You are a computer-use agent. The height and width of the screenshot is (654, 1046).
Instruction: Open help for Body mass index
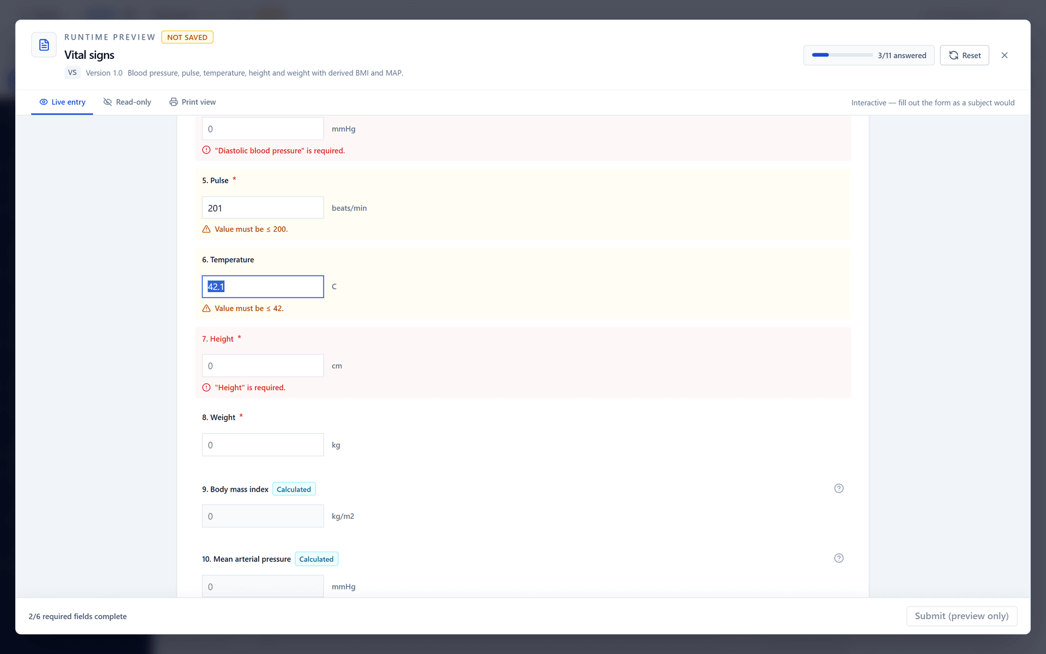tap(839, 488)
